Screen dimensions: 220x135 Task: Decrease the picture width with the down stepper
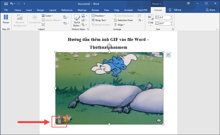click(x=171, y=24)
